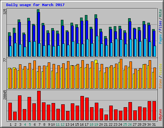Click the red KBytes bar for day 5
The height and width of the screenshot is (128, 164).
[x=29, y=109]
